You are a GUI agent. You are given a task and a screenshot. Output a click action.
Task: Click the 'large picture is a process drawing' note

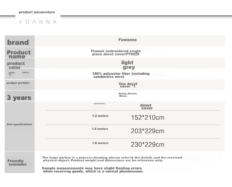(112, 159)
